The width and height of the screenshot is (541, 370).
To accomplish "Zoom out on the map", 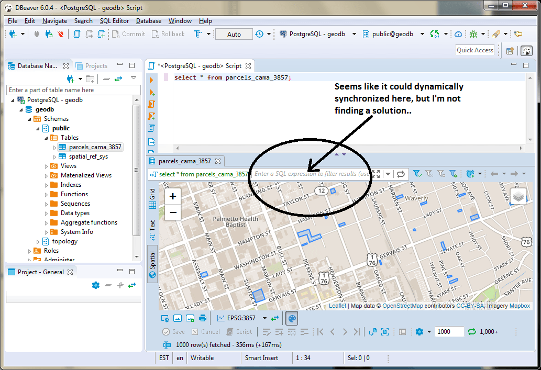I will (x=173, y=212).
